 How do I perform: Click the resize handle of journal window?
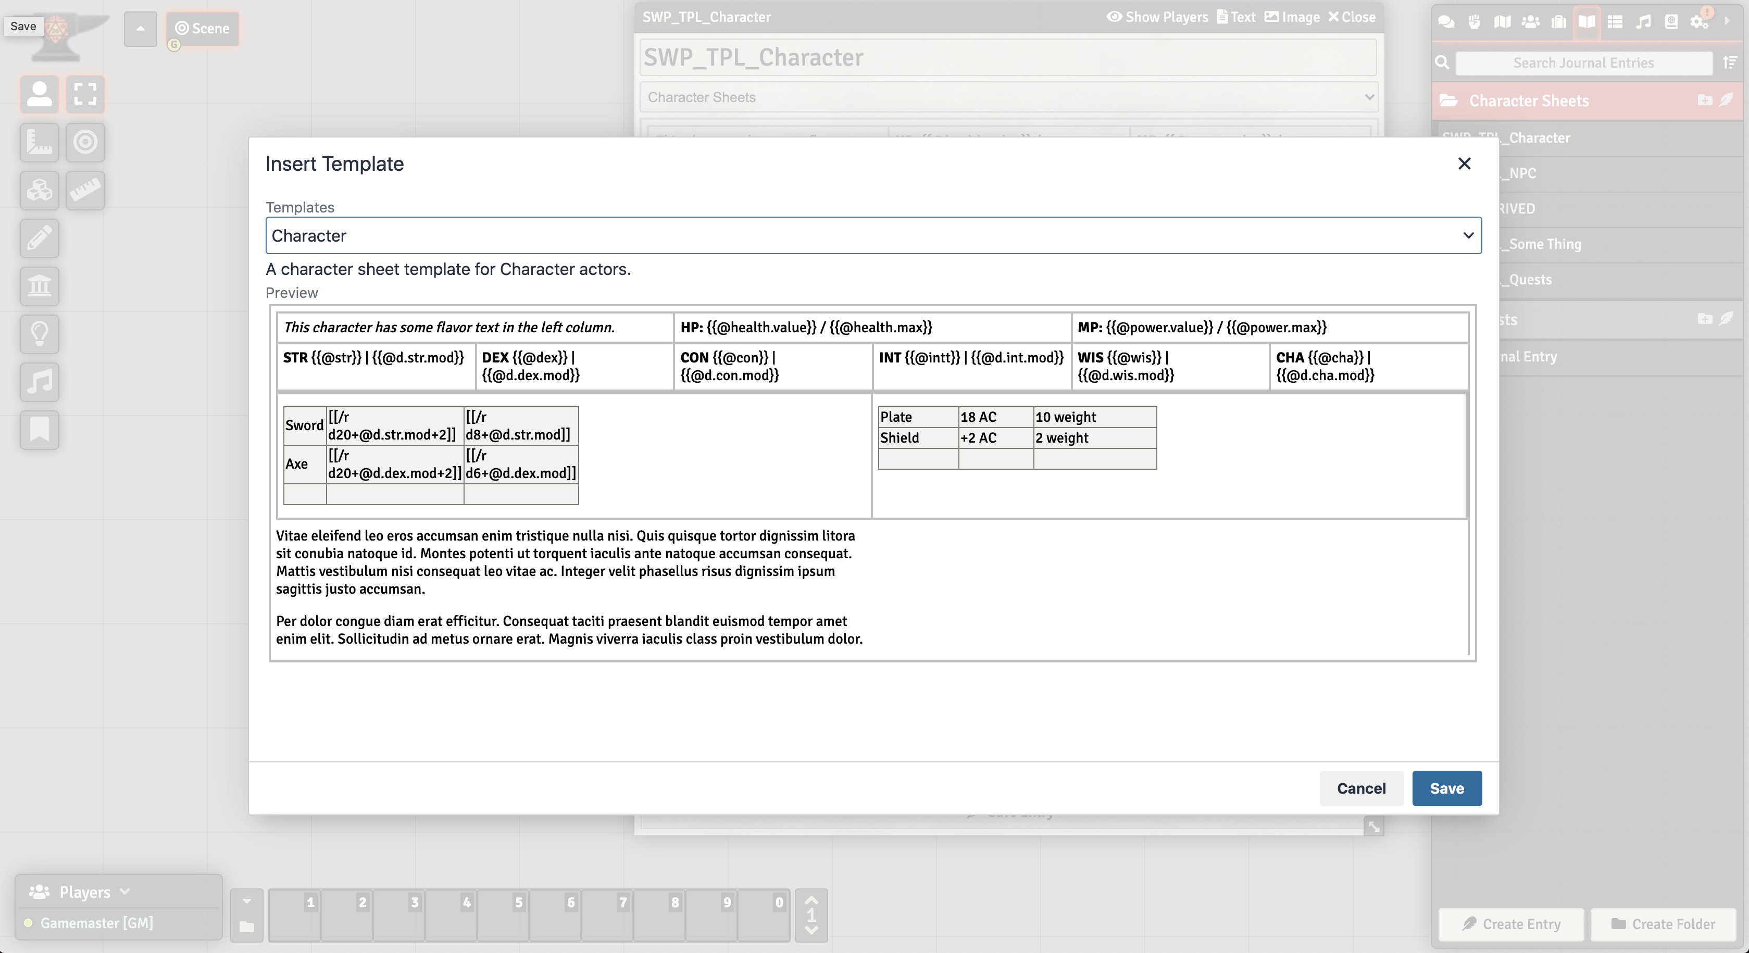point(1373,827)
